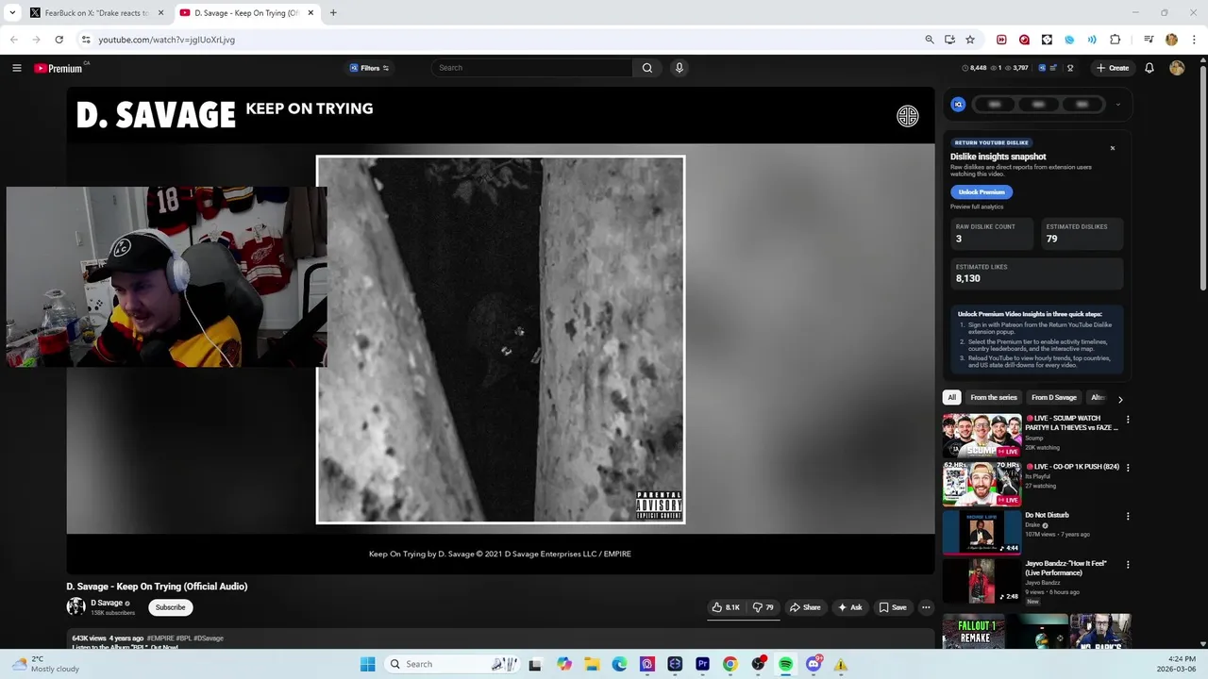Open options for the SCUMP WATCH PARTY video

point(1127,420)
